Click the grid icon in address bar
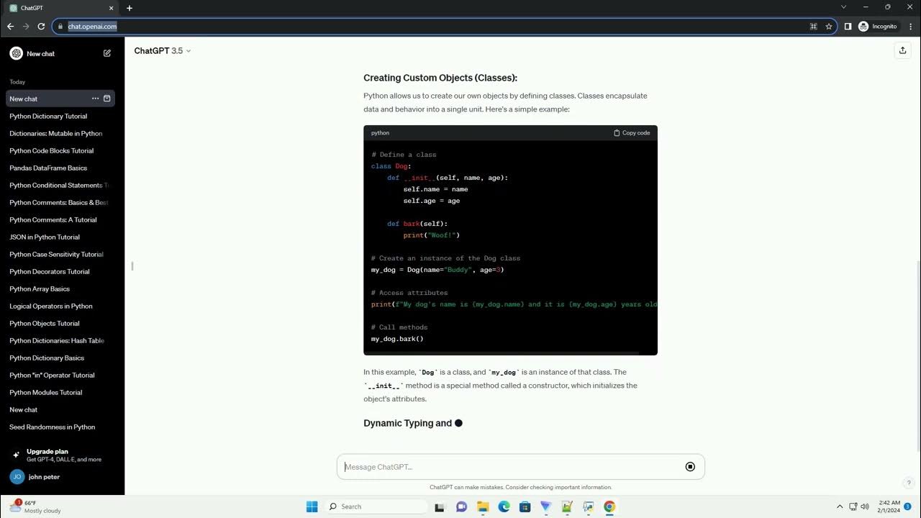 813,27
